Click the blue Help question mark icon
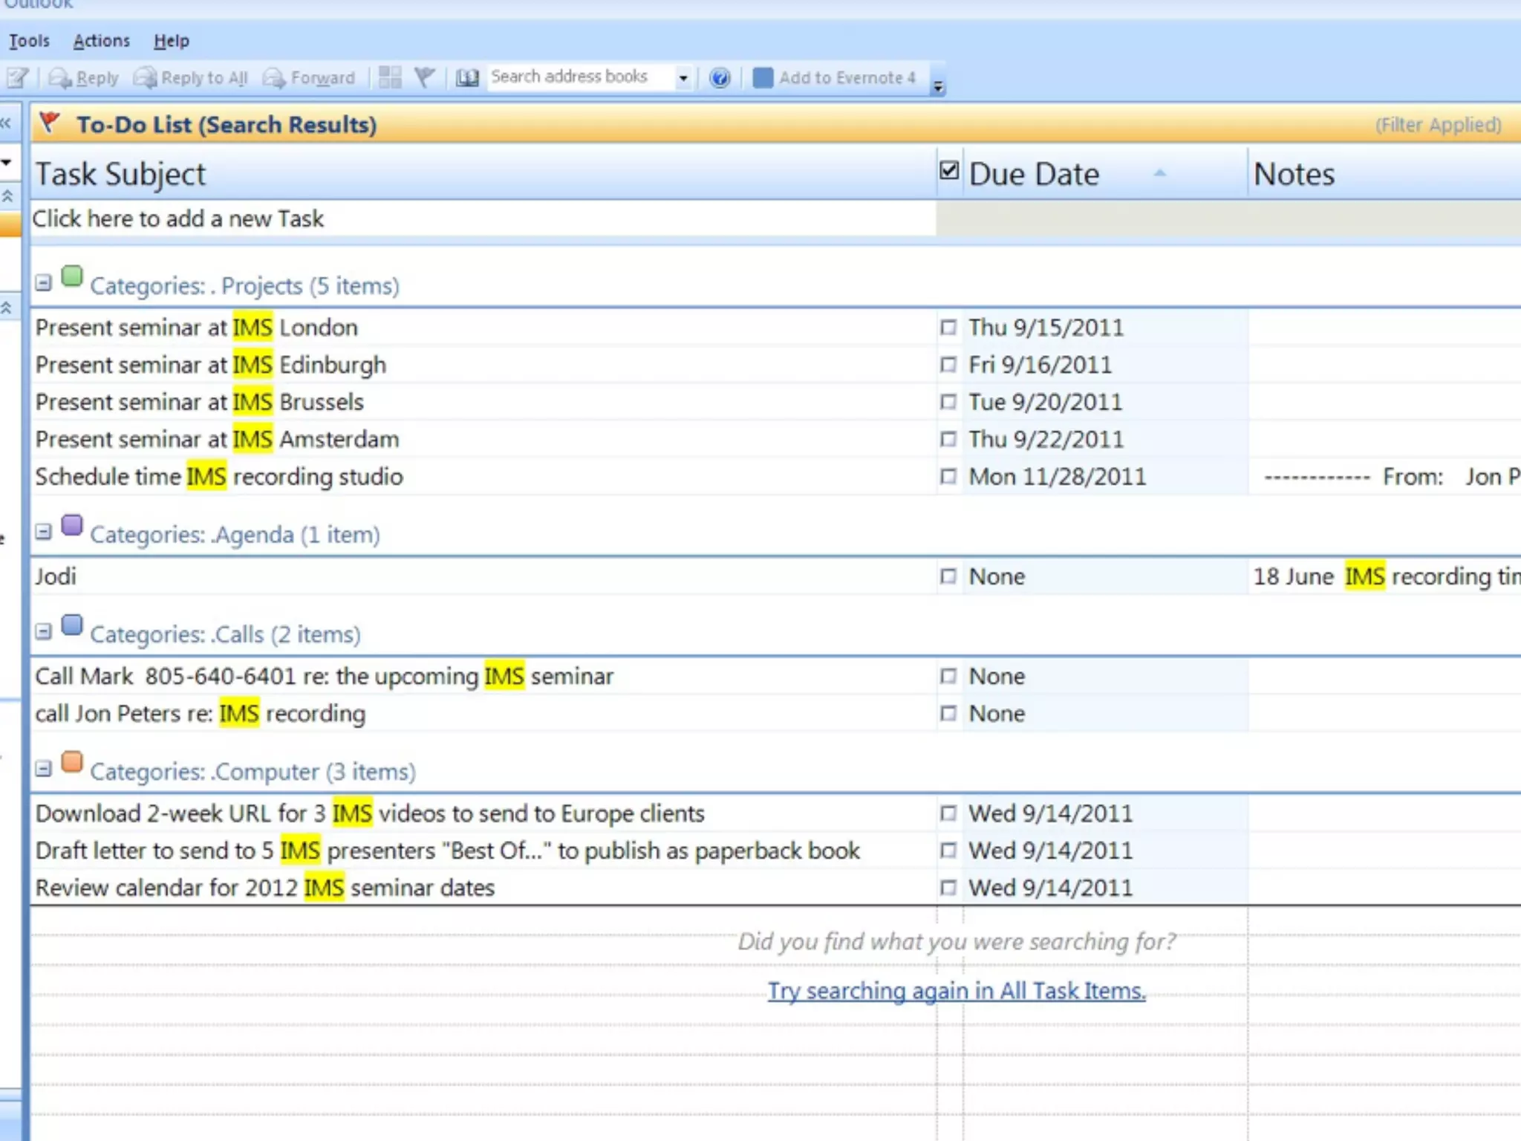 [720, 78]
